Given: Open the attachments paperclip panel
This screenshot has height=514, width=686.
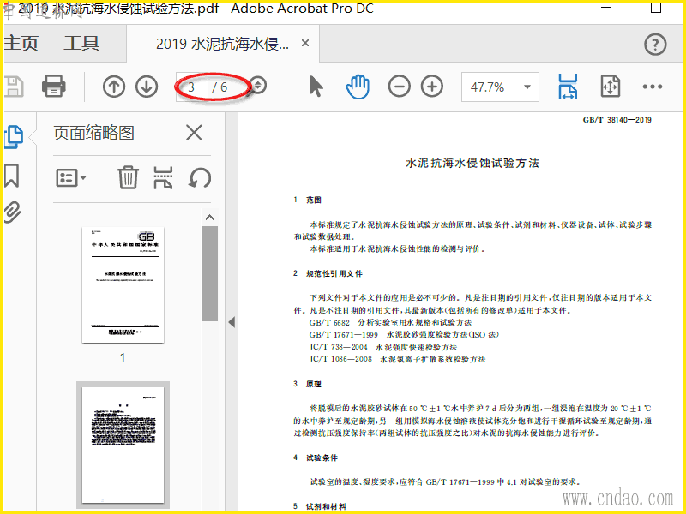Looking at the screenshot, I should click(12, 212).
